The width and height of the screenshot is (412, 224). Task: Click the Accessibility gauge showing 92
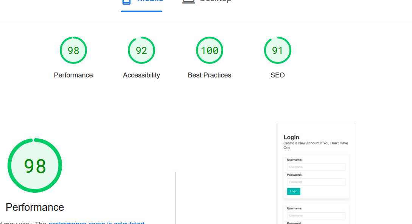point(141,50)
